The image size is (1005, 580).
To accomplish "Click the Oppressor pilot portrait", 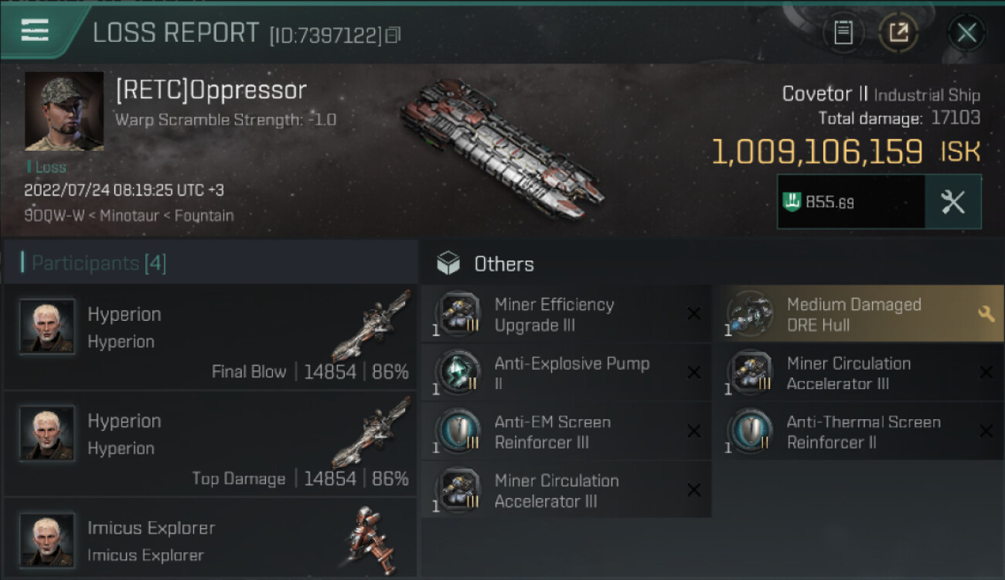I will (x=64, y=111).
